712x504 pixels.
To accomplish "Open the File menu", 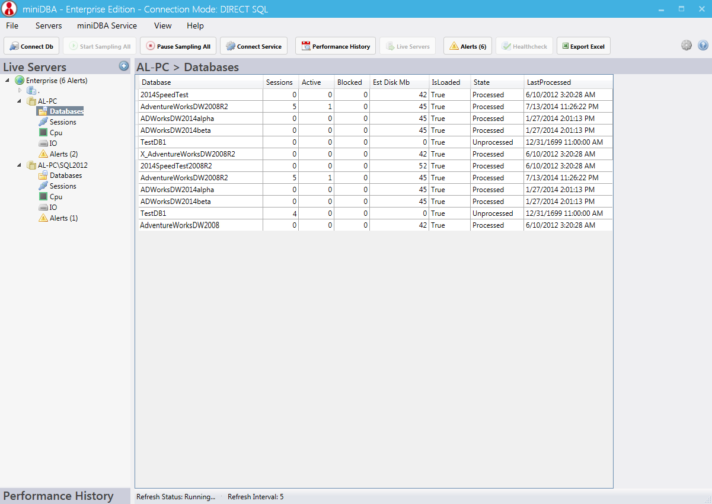I will (12, 25).
